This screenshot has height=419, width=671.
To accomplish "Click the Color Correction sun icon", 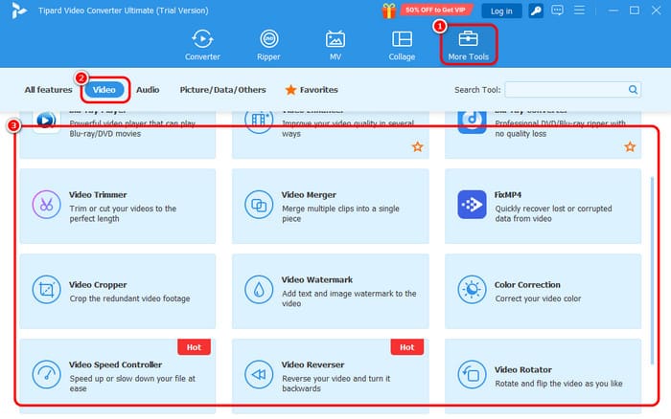I will (x=472, y=290).
